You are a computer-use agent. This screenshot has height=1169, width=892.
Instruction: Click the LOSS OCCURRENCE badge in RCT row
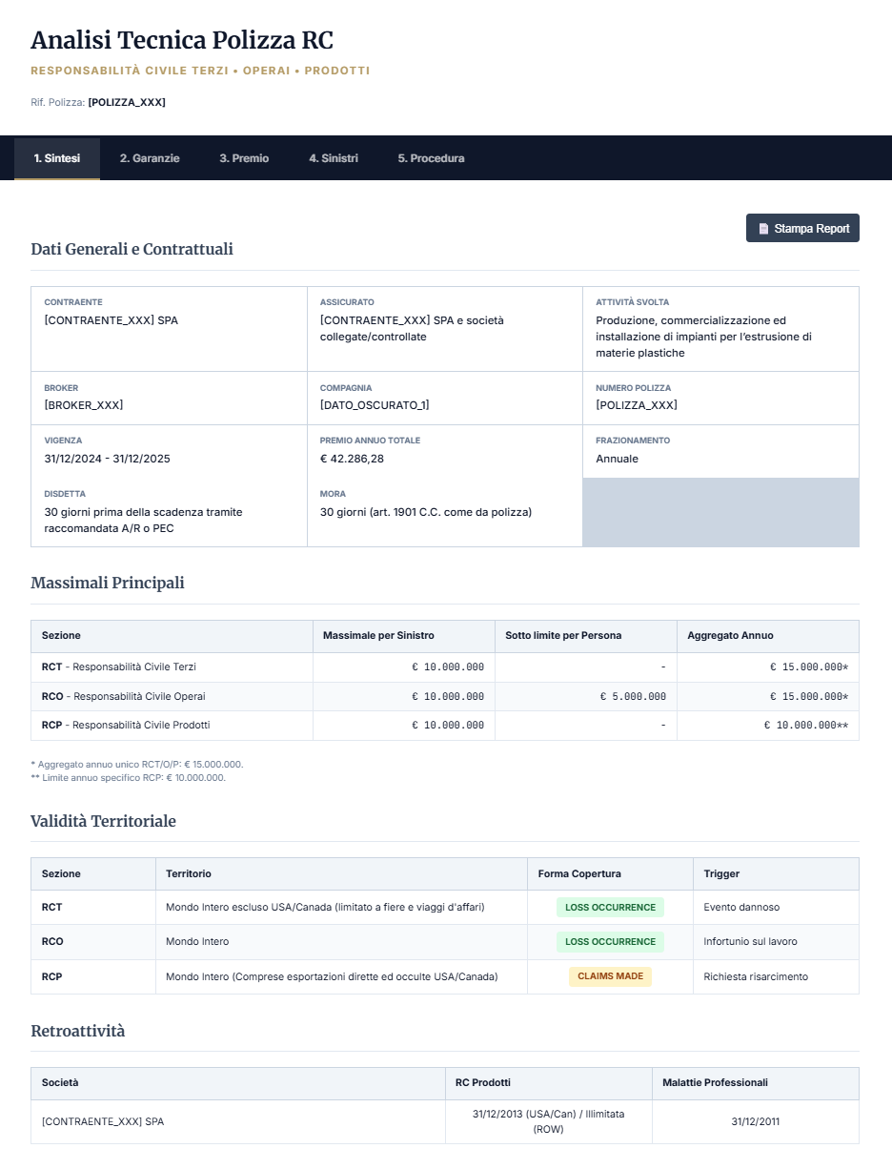pyautogui.click(x=610, y=908)
